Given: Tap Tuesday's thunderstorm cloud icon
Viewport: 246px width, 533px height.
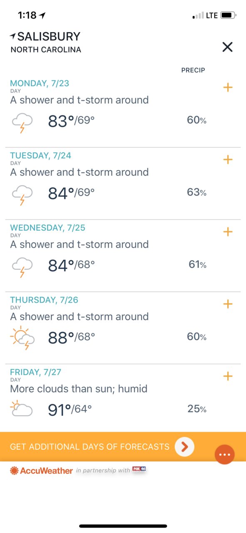Looking at the screenshot, I should (x=22, y=194).
